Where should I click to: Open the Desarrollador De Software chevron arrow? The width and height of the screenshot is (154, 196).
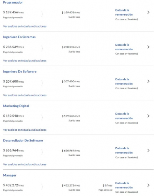coord(148,151)
